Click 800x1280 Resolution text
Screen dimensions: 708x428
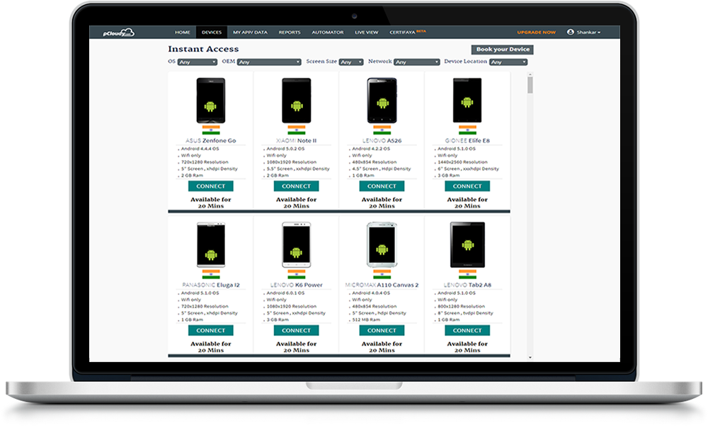tap(461, 306)
